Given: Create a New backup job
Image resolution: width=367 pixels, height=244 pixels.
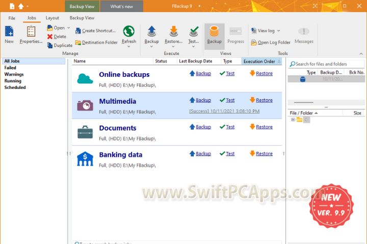Looking at the screenshot, I should coord(9,35).
